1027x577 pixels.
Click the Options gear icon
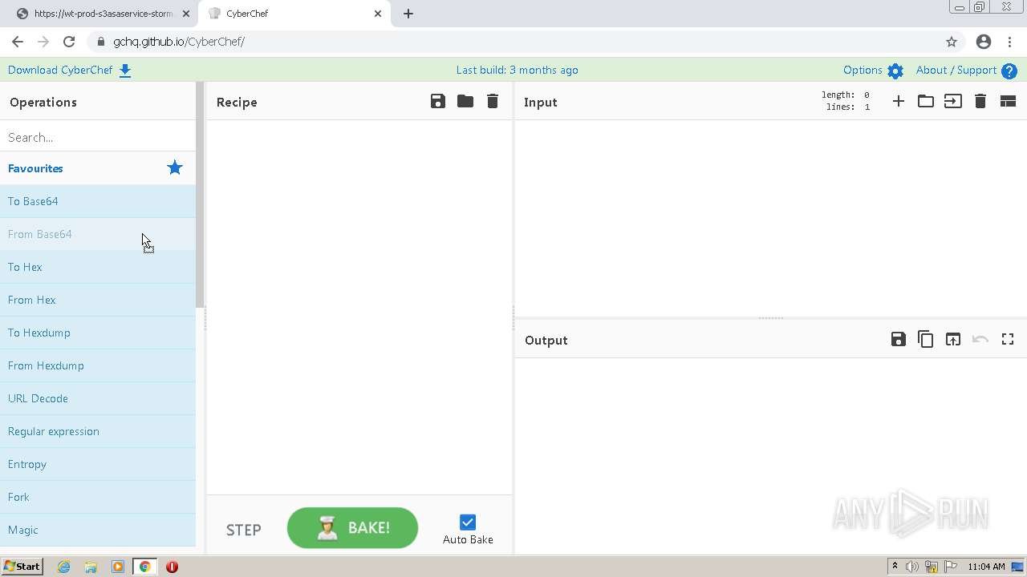895,71
